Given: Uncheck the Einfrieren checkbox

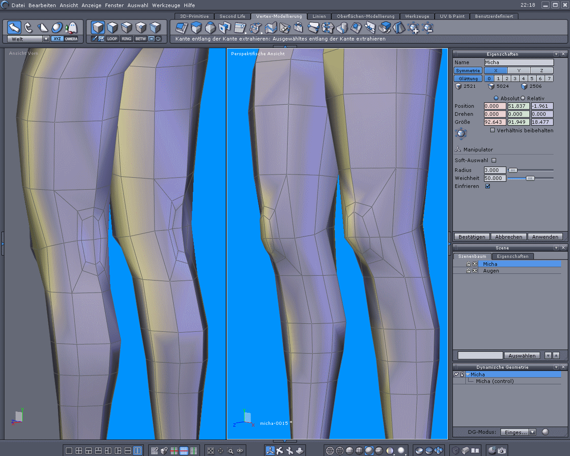Looking at the screenshot, I should click(x=488, y=186).
